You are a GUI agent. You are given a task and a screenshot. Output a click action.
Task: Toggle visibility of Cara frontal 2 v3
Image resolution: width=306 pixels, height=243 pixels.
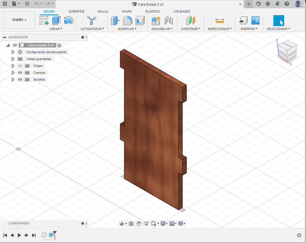[x=15, y=45]
